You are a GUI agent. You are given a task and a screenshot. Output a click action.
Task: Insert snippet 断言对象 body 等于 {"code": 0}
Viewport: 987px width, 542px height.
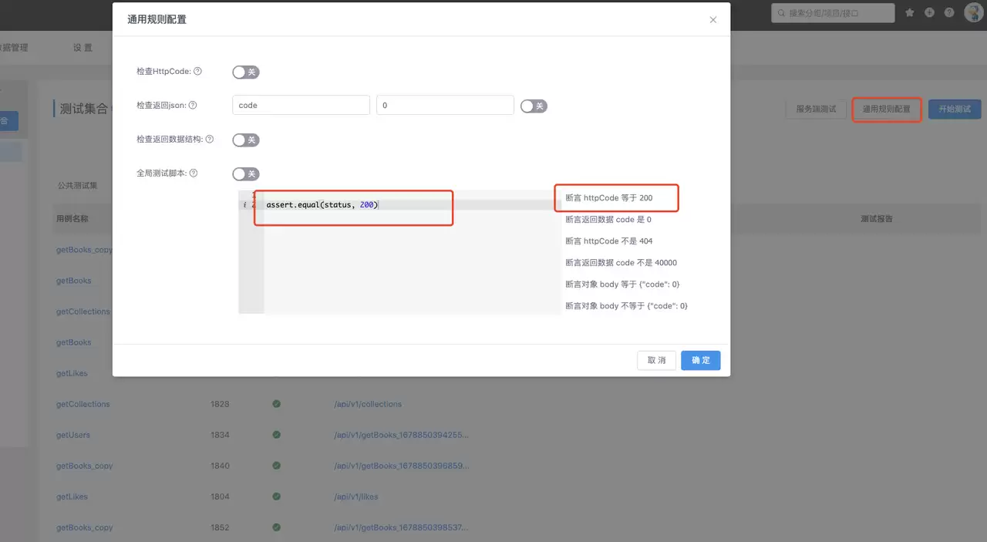[x=622, y=284]
